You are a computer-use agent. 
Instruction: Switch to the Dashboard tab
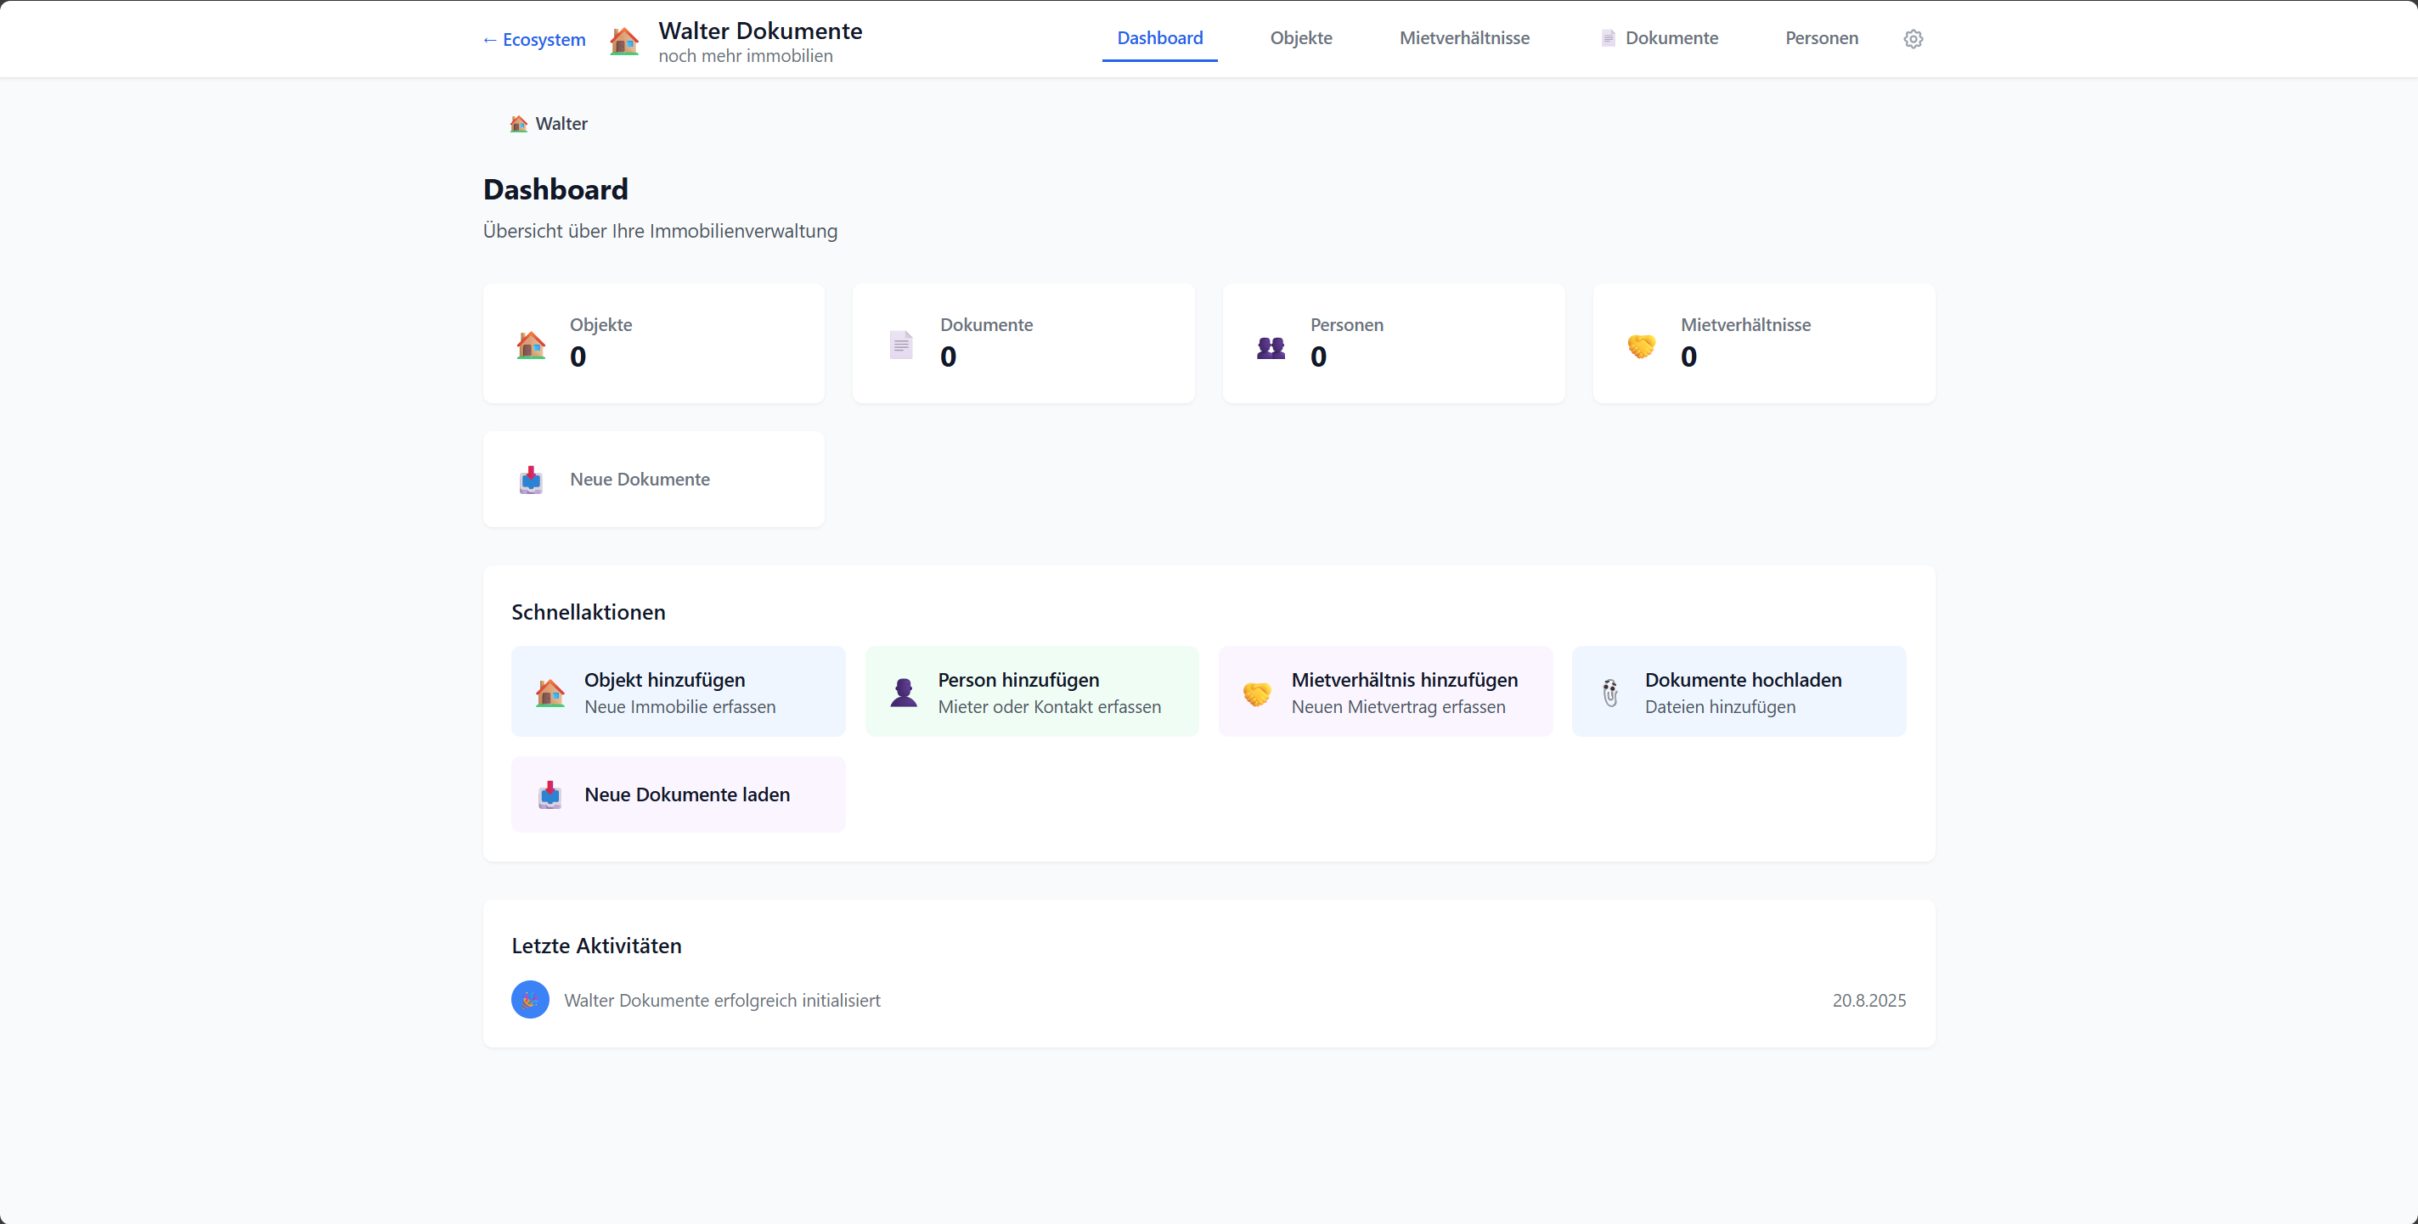tap(1160, 38)
